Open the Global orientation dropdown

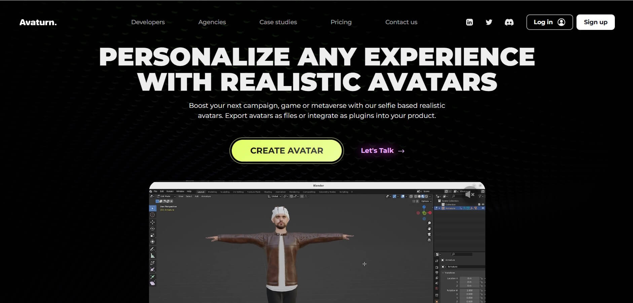274,196
